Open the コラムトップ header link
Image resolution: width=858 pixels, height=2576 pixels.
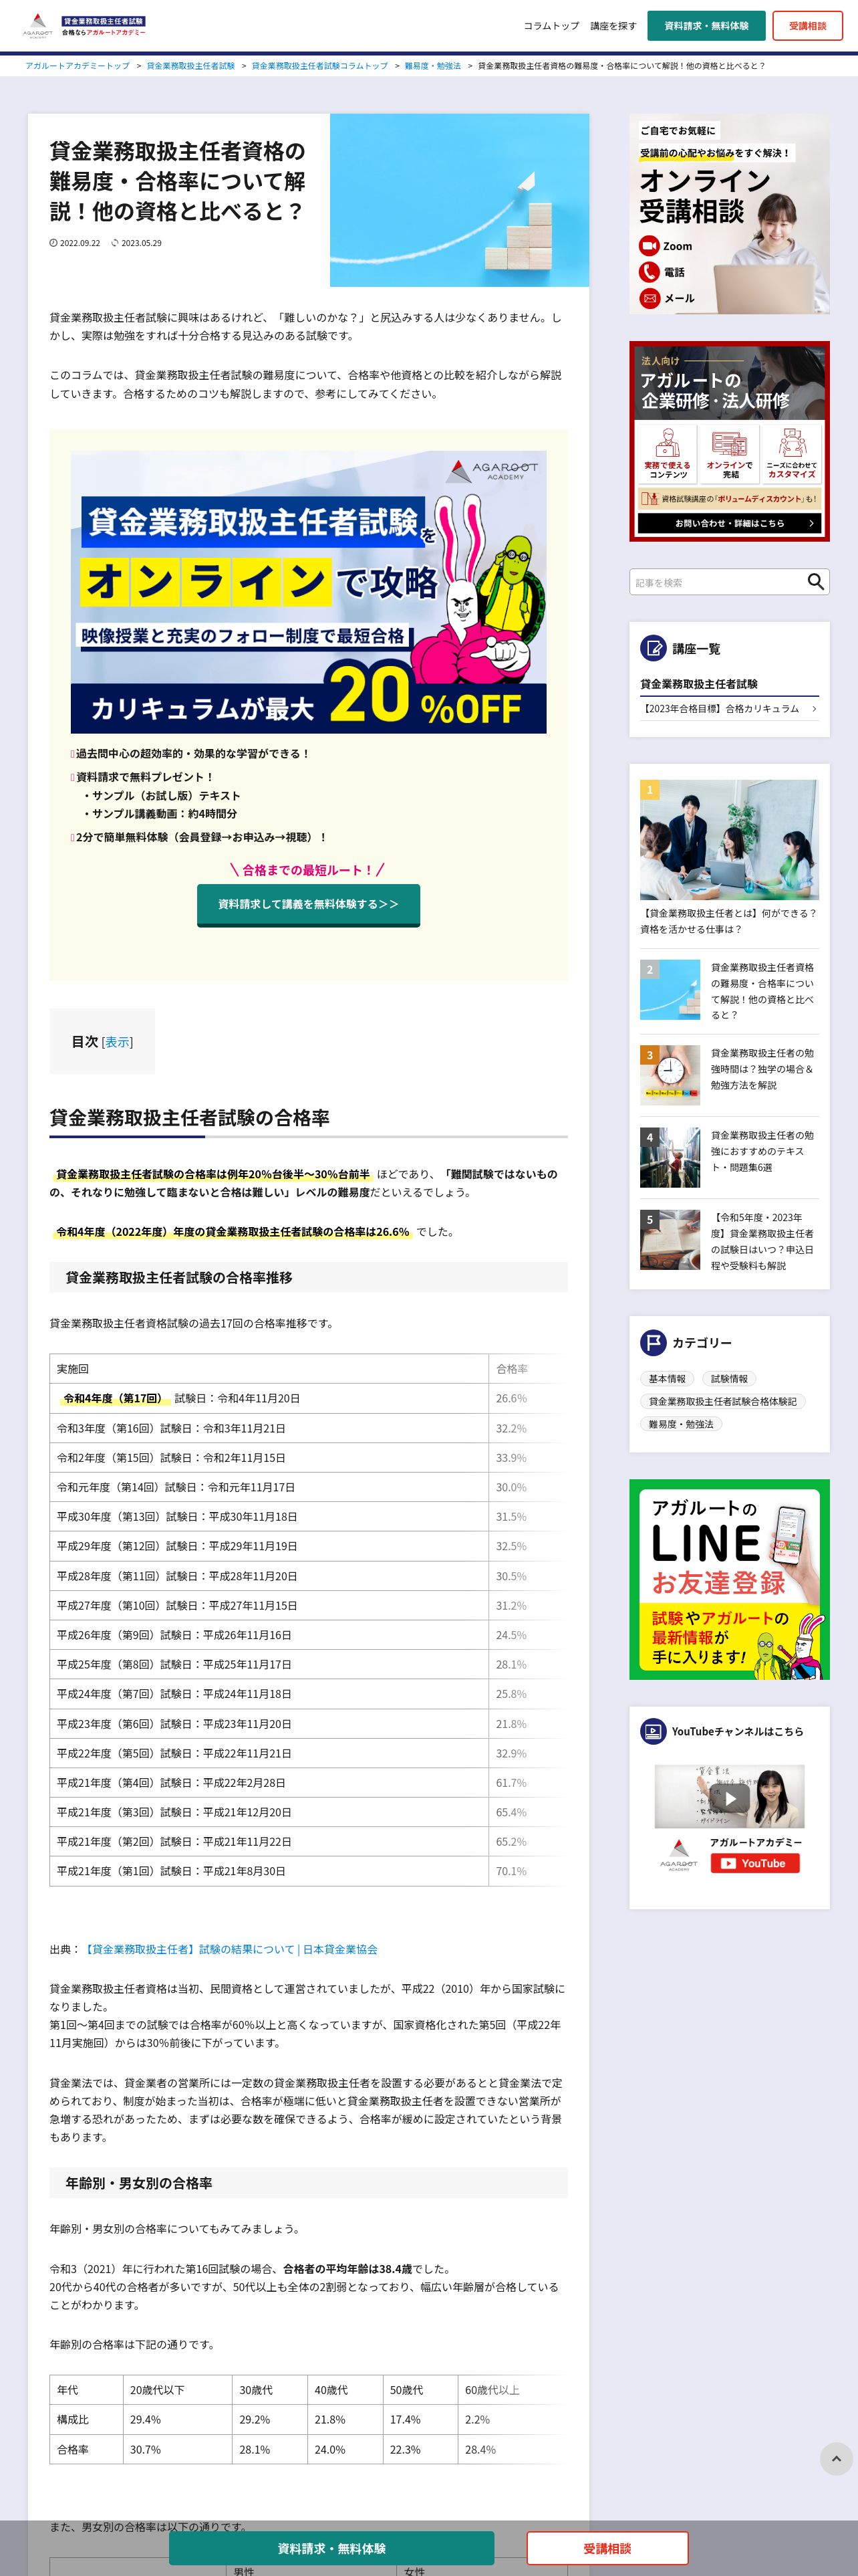[551, 26]
